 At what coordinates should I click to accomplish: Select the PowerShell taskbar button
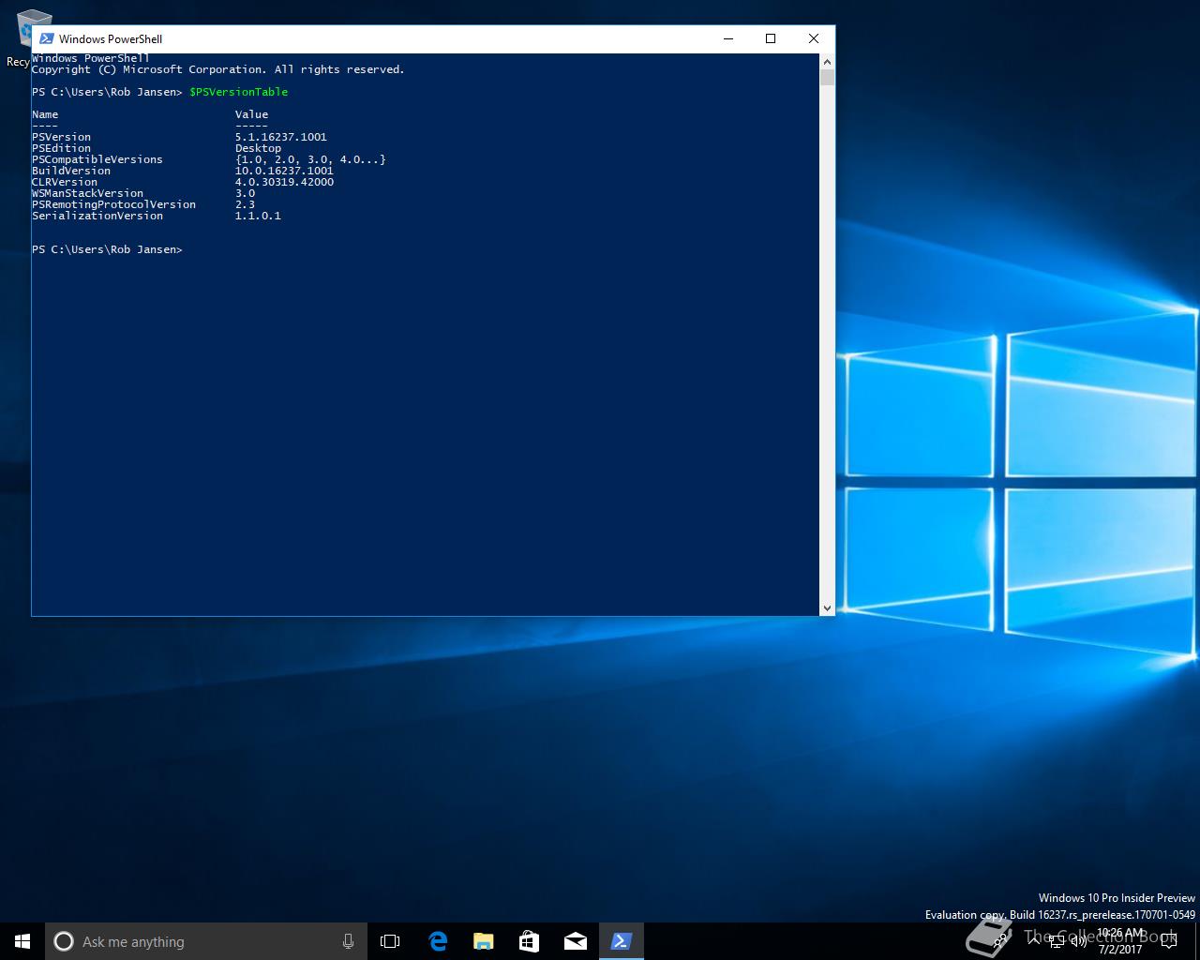621,941
